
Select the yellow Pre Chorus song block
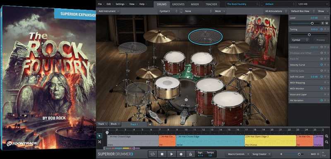(270, 141)
